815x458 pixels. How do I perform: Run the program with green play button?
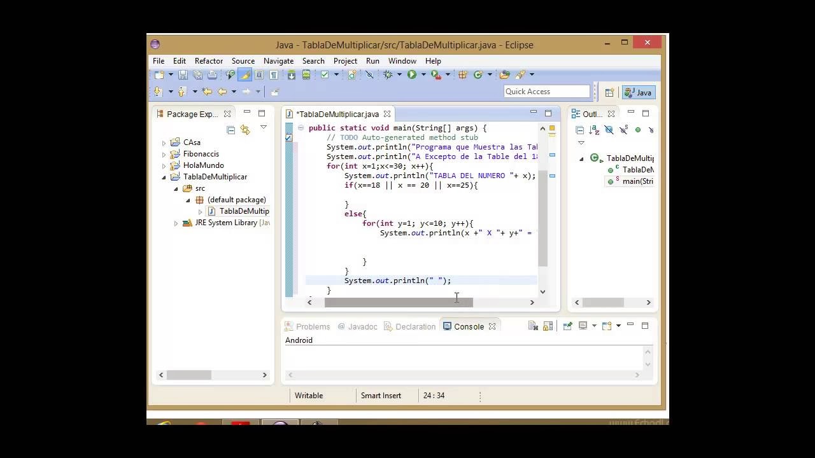[412, 74]
